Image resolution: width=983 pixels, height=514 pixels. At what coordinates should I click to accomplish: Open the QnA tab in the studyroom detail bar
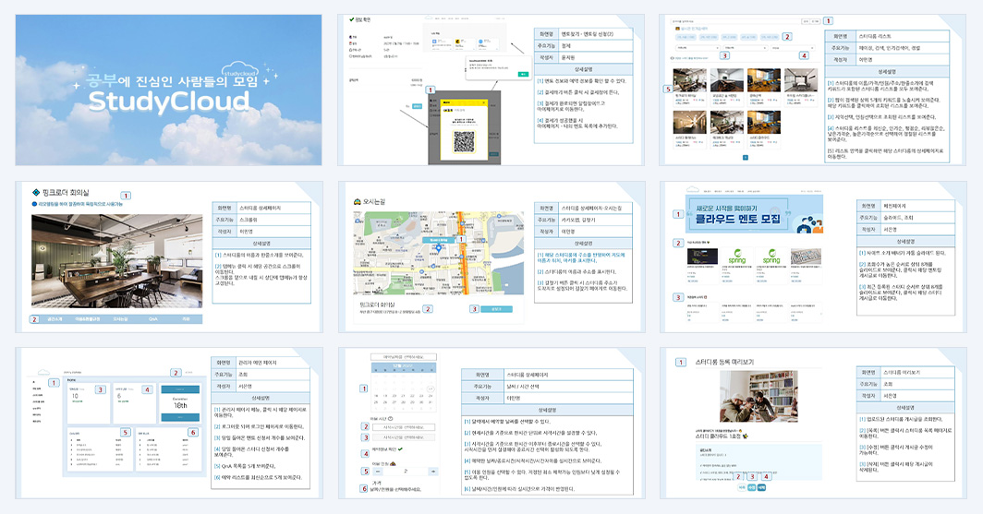tap(152, 319)
